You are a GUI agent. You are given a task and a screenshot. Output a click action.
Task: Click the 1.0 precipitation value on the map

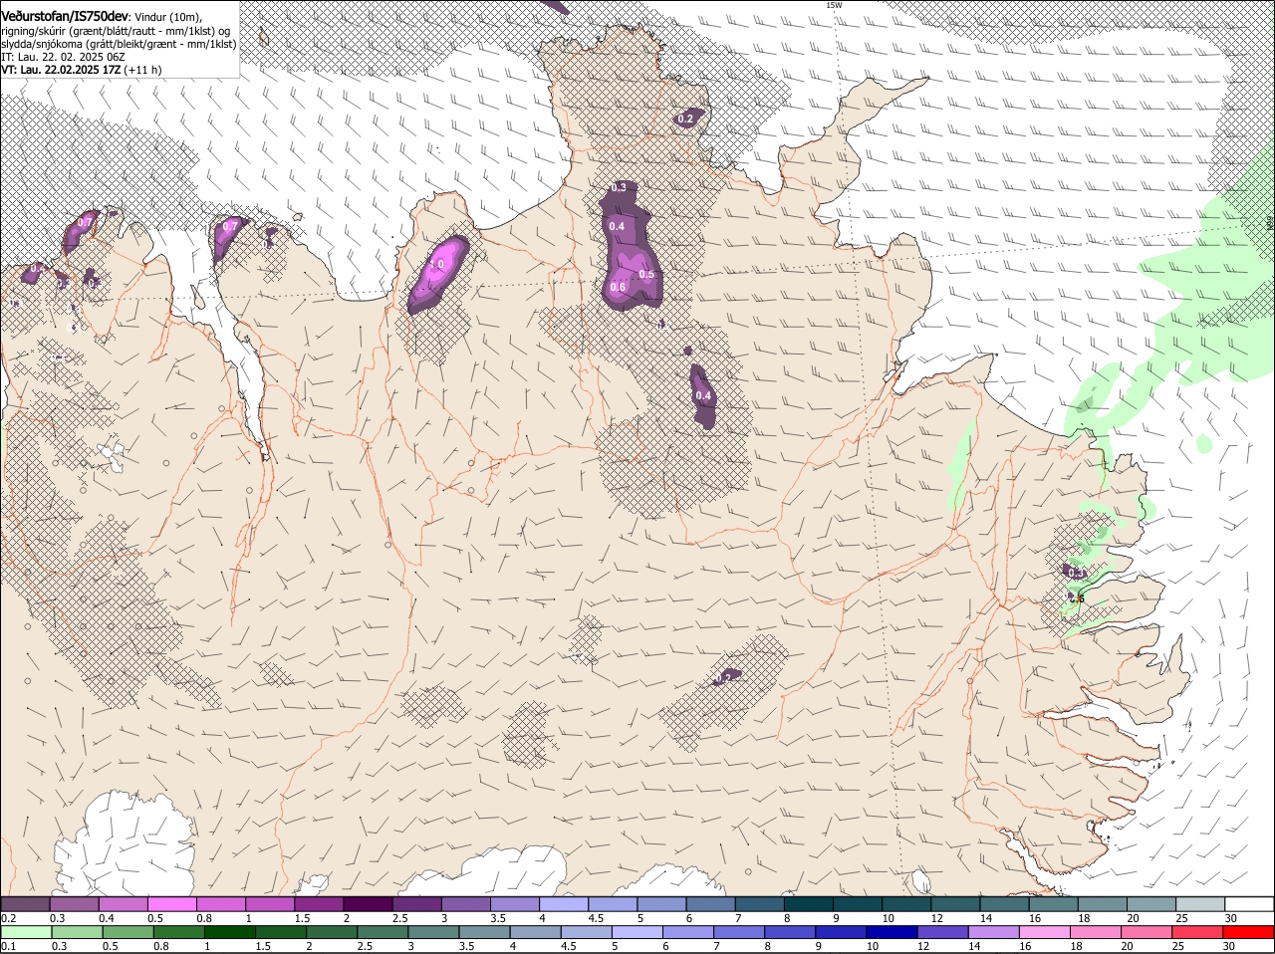click(436, 265)
